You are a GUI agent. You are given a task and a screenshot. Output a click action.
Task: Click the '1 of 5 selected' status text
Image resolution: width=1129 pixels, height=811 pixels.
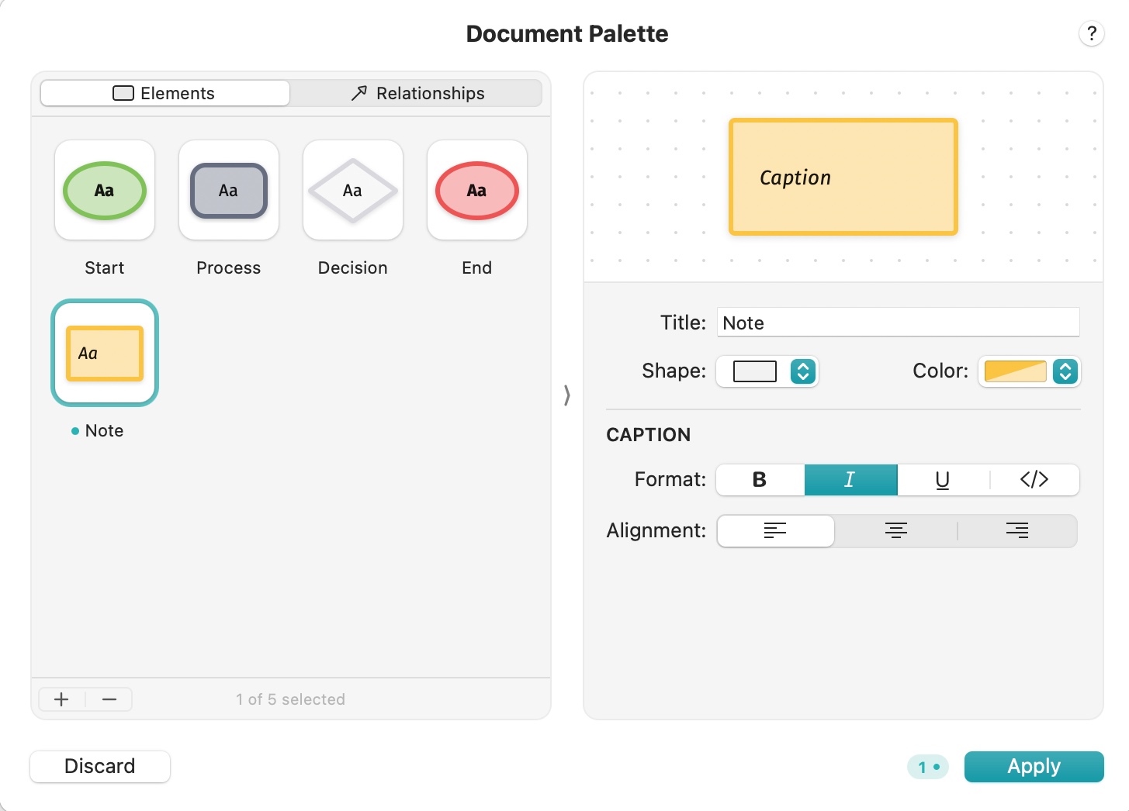(291, 699)
